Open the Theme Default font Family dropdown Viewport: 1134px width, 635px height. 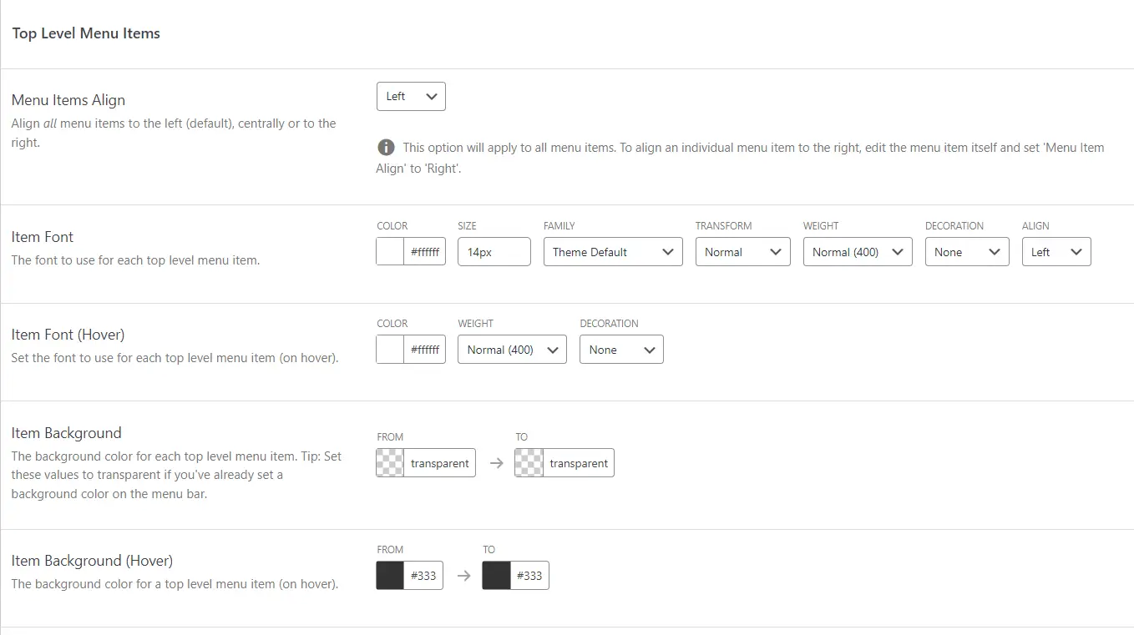[x=613, y=251]
